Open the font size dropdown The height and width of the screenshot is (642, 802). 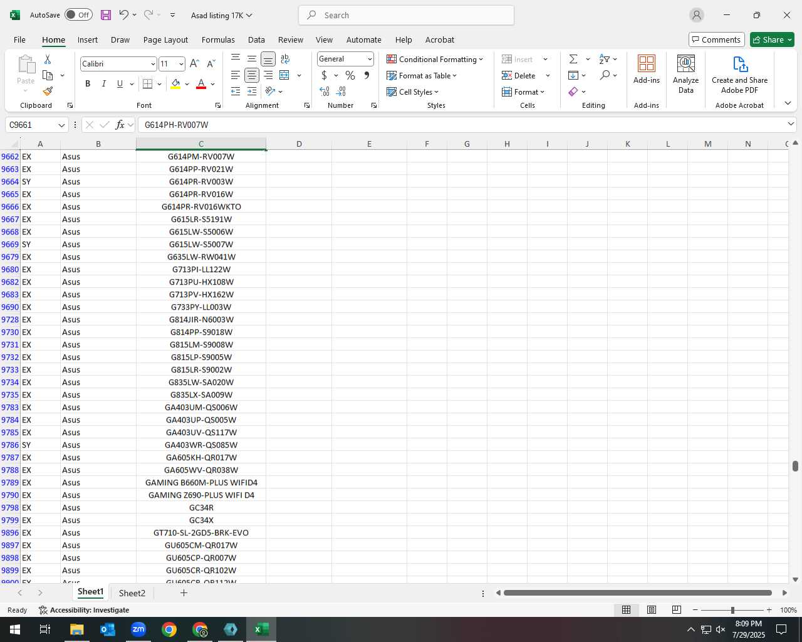click(181, 64)
